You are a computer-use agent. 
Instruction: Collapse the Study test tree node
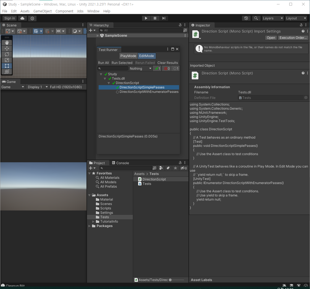(x=101, y=74)
